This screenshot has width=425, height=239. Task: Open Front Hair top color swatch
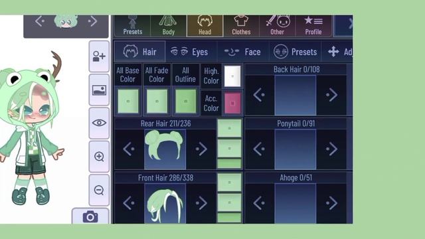coord(229,183)
